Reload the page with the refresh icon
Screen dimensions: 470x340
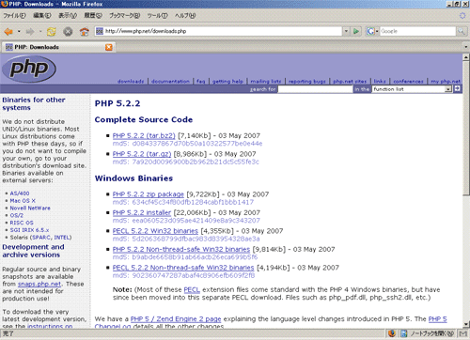click(x=51, y=32)
